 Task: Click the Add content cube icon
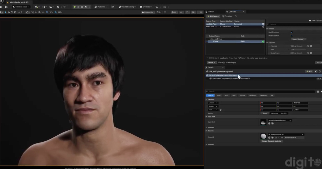(37, 7)
